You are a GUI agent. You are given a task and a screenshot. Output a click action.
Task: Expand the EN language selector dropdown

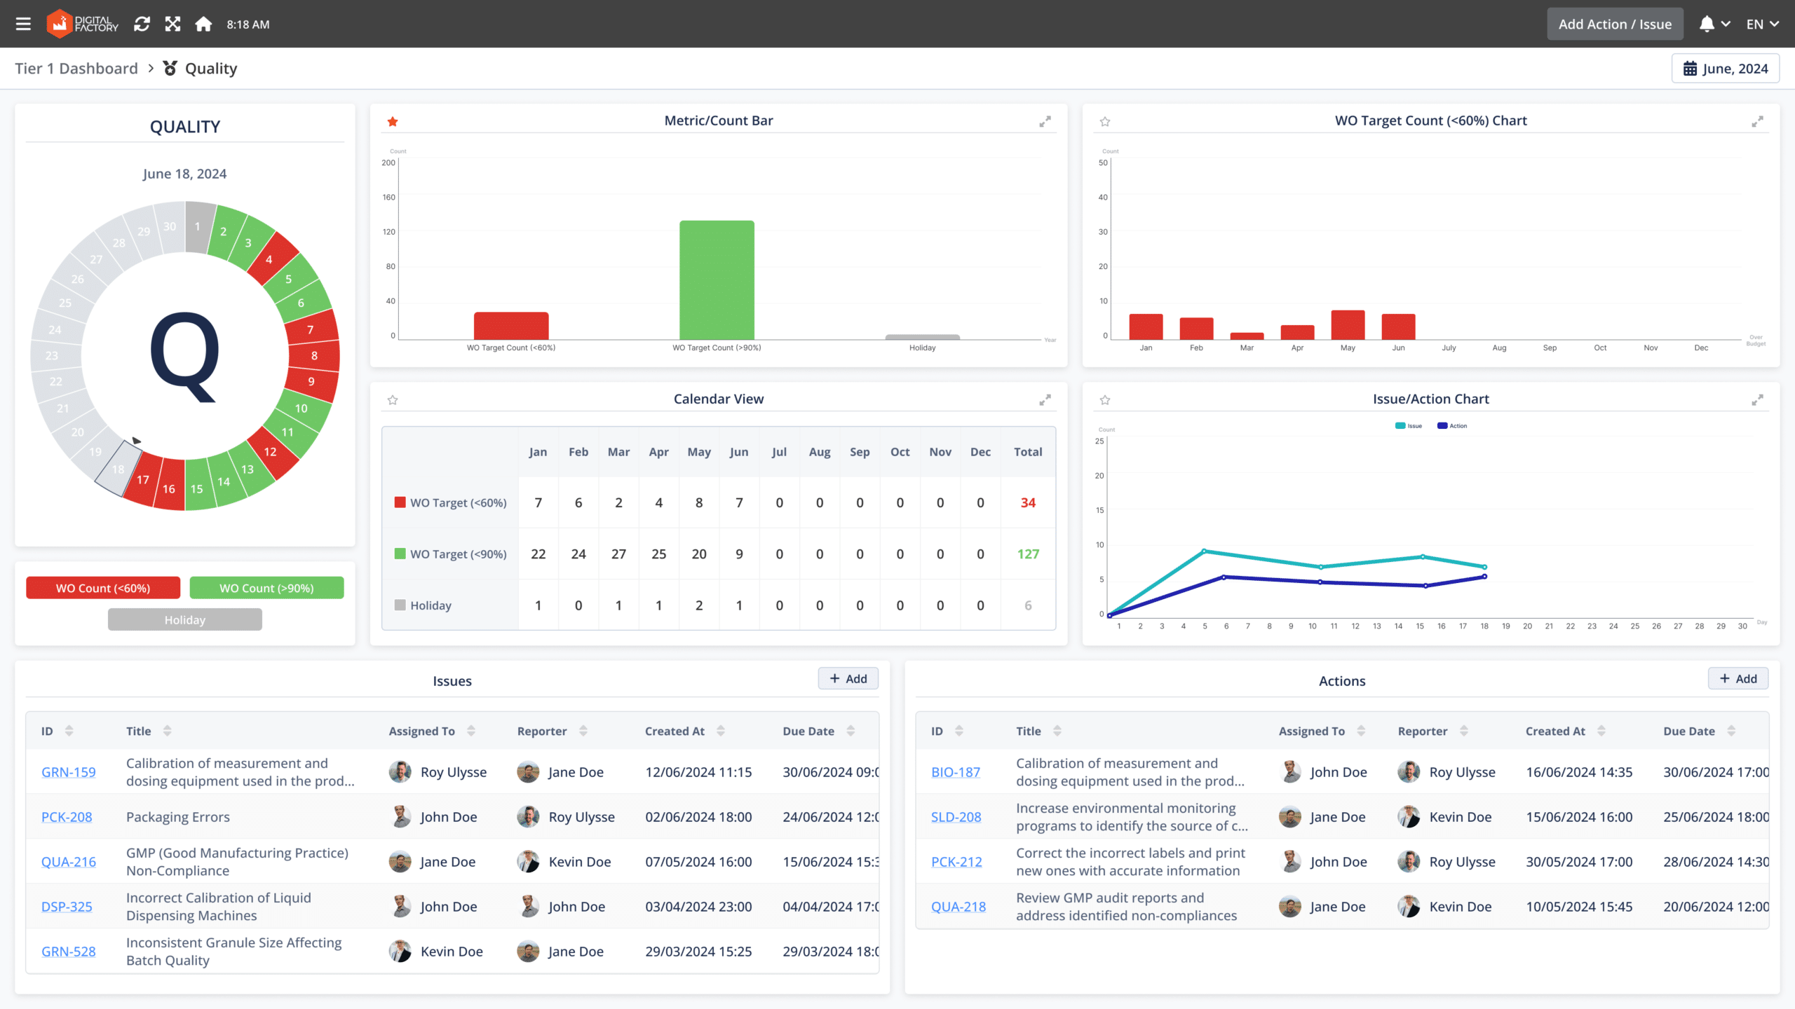1763,23
